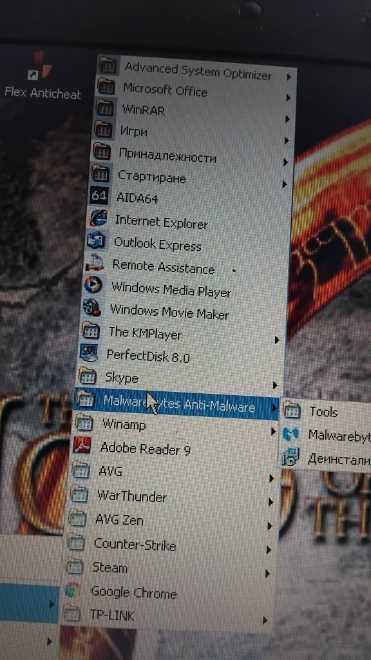371x660 pixels.
Task: Click the Стартиране folder icon
Action: [100, 173]
